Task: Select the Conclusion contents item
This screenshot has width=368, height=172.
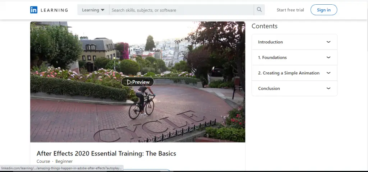Action: (x=269, y=88)
